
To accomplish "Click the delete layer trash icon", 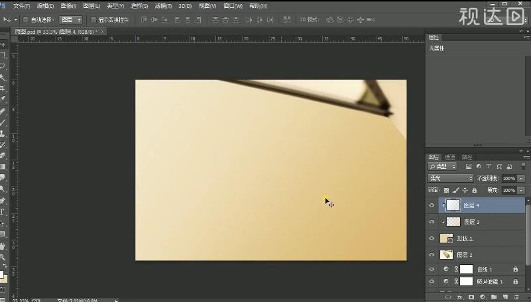I will point(514,297).
